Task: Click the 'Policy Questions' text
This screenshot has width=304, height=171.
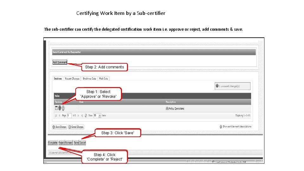Action: [176, 109]
